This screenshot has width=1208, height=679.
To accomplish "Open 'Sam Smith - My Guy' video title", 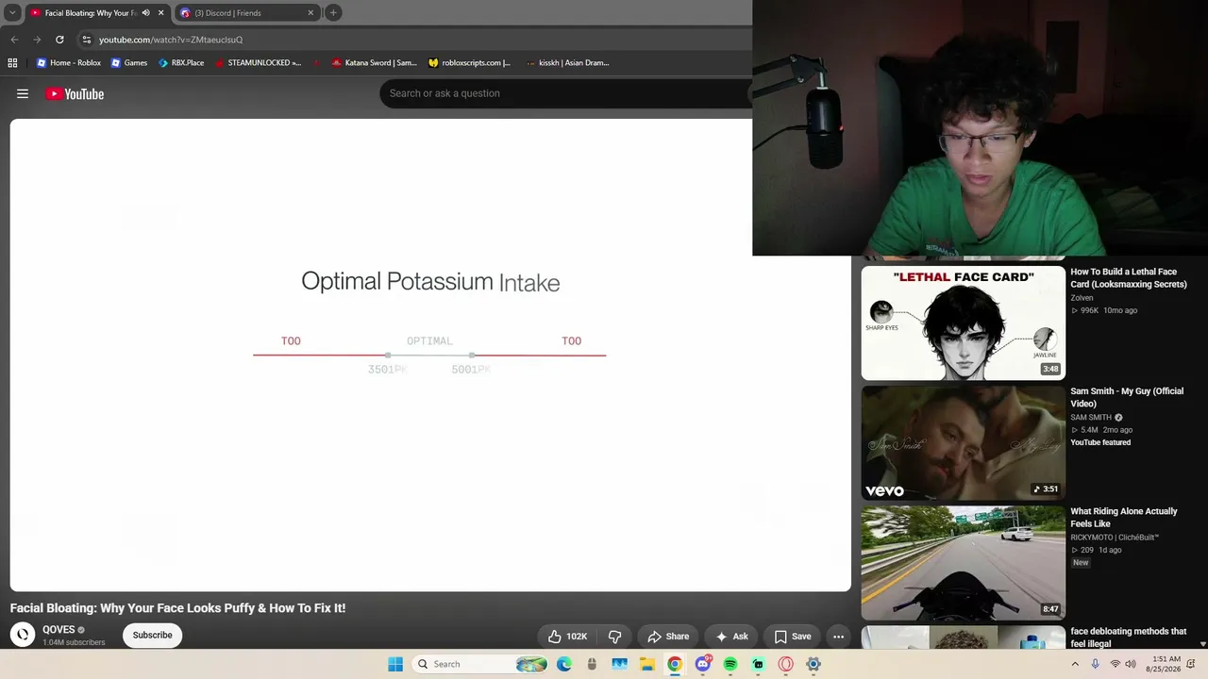I will pyautogui.click(x=1127, y=397).
